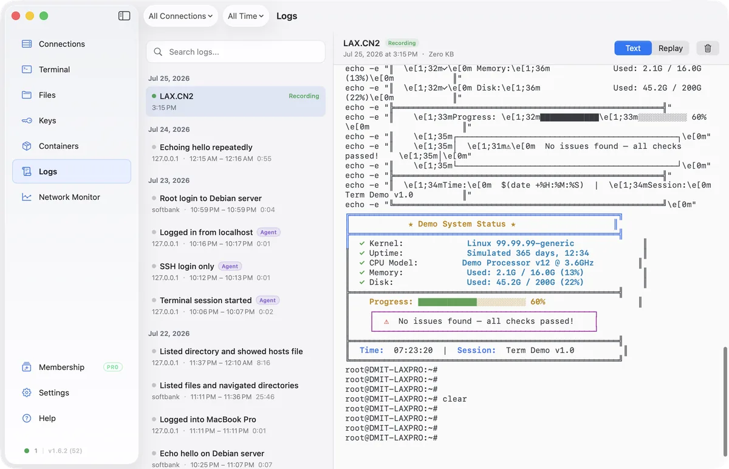Click the Keys key icon
Viewport: 729px width, 469px height.
coord(27,120)
